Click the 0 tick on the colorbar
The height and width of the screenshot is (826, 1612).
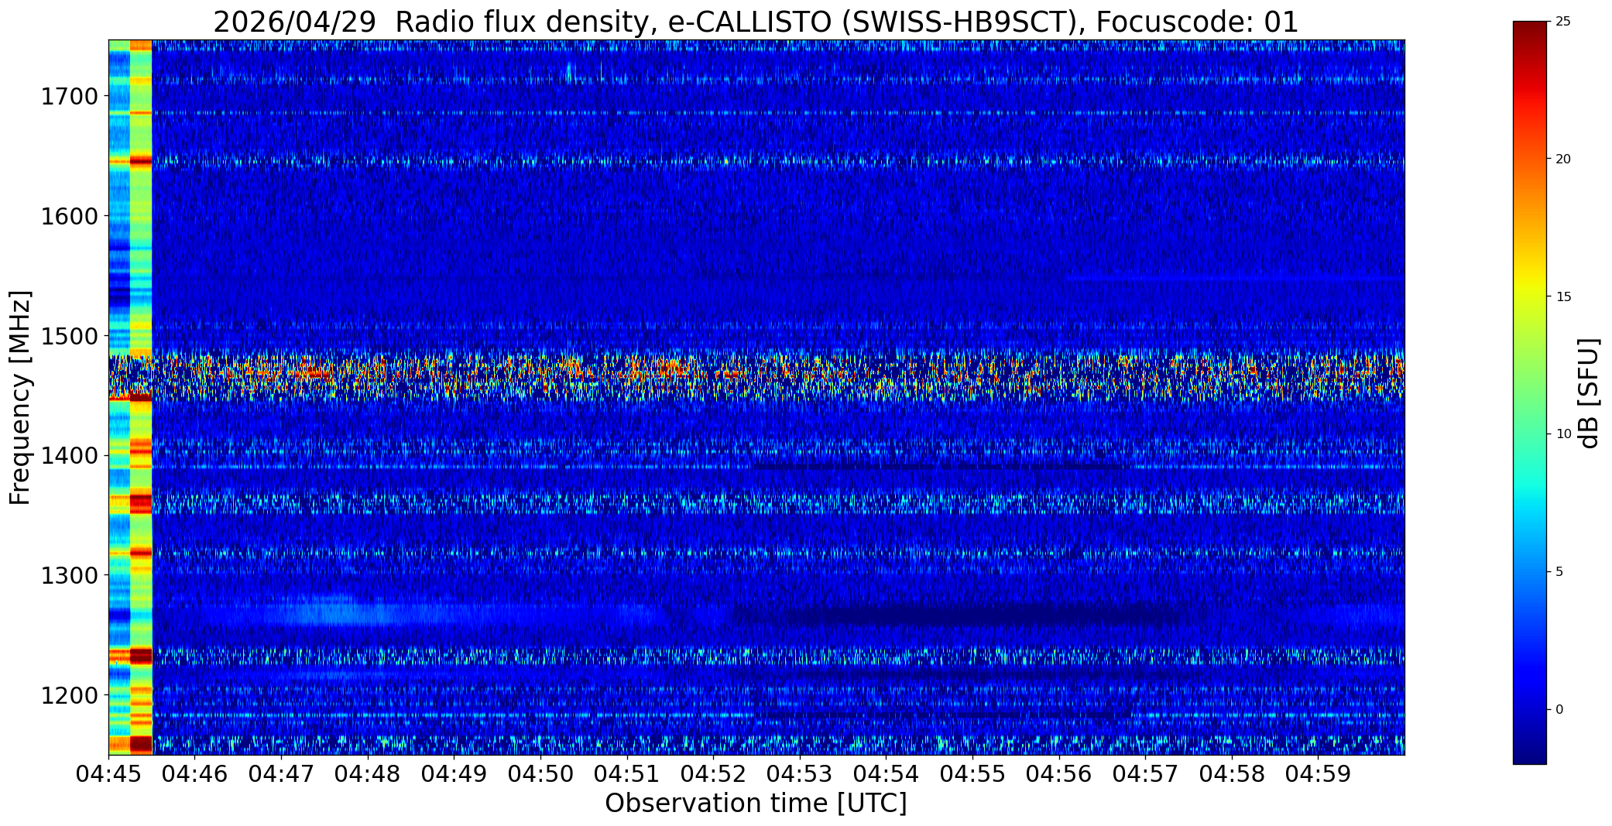coord(1559,710)
